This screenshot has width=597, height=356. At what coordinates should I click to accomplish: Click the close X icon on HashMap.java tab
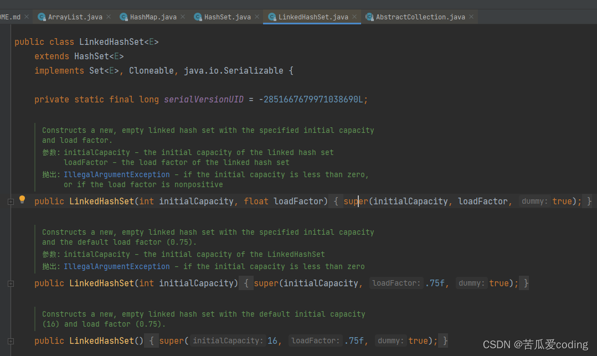point(183,17)
